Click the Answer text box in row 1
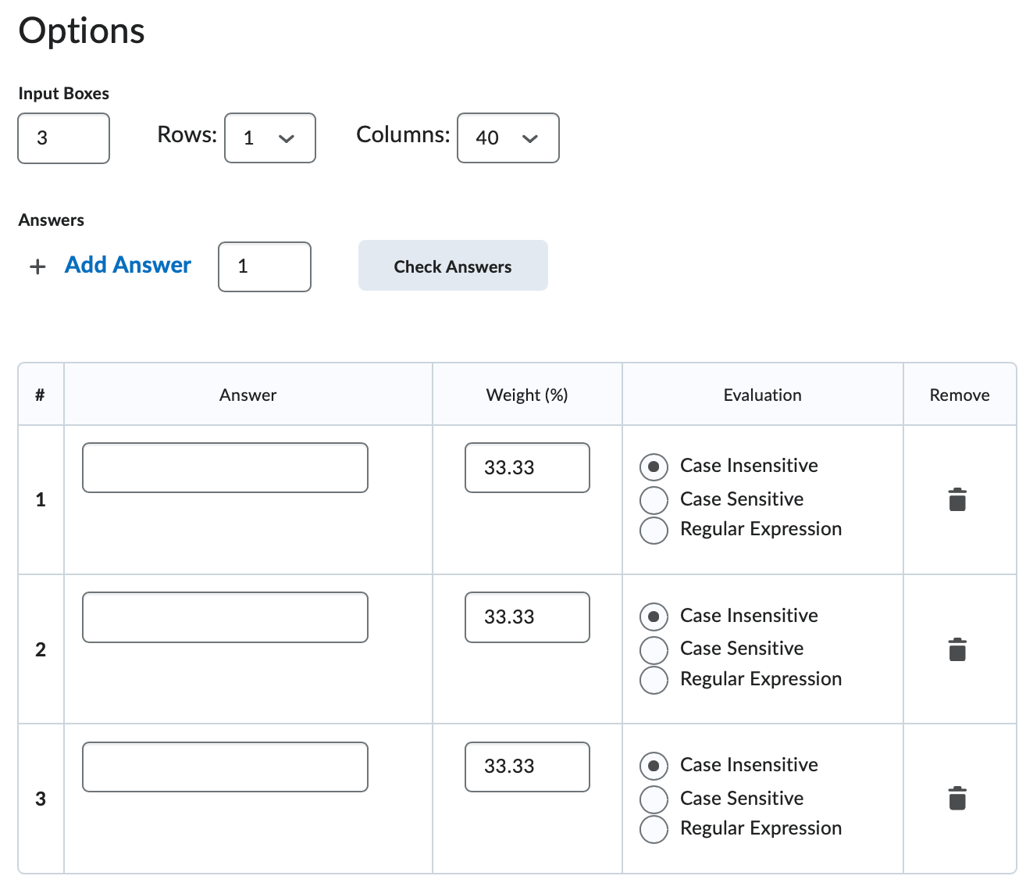1026x883 pixels. [225, 467]
